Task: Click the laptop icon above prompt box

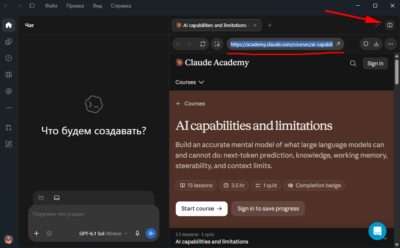Action: pyautogui.click(x=57, y=198)
